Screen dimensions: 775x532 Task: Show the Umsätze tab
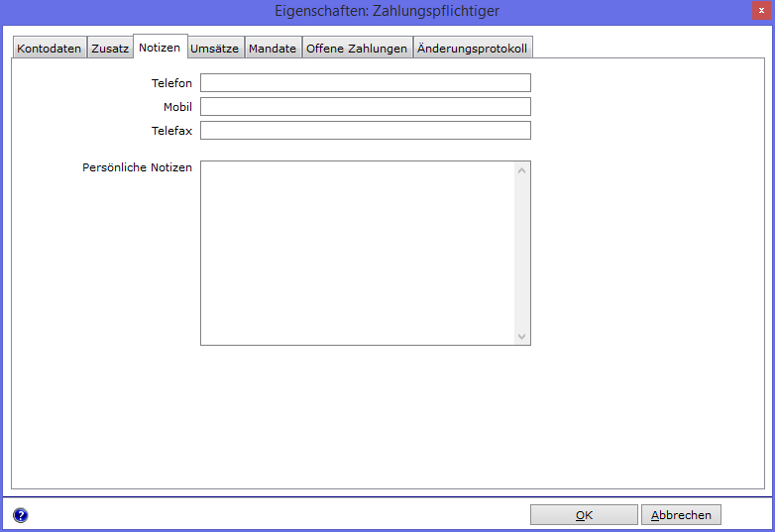tap(214, 49)
